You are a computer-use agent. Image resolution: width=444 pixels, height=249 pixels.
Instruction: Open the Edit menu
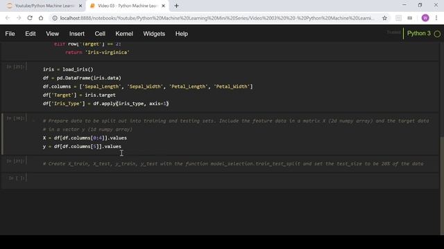[31, 34]
